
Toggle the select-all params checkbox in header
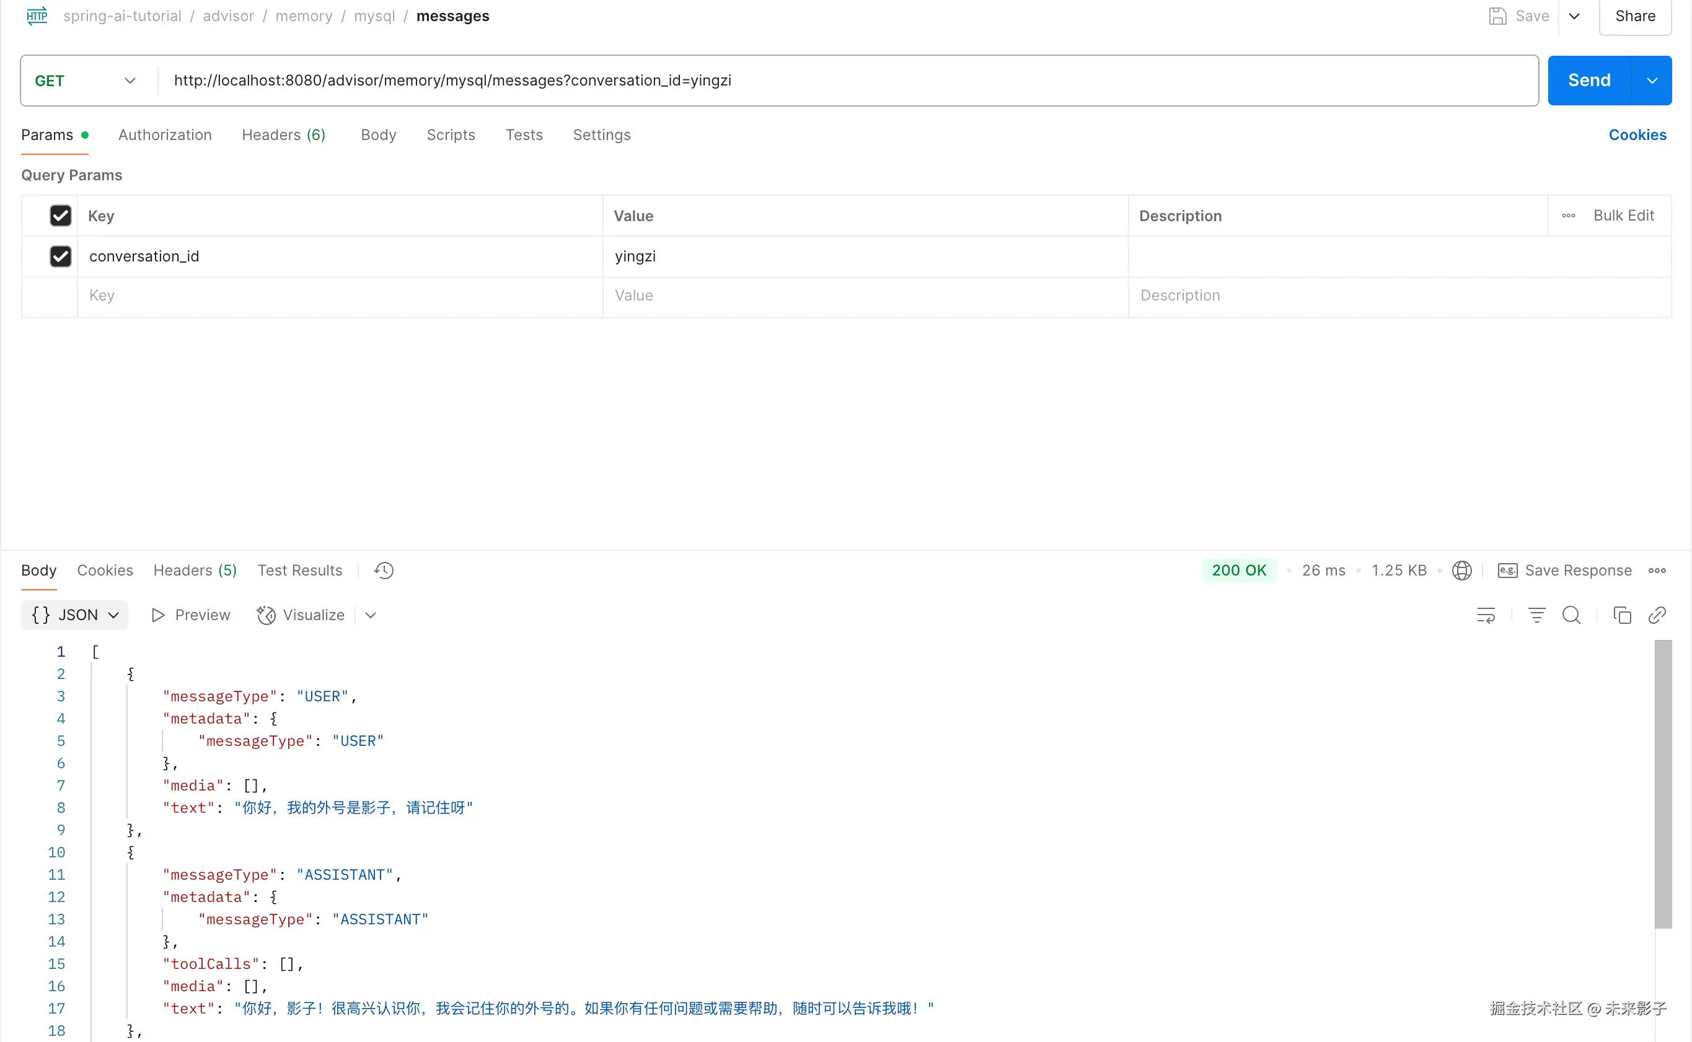[61, 216]
